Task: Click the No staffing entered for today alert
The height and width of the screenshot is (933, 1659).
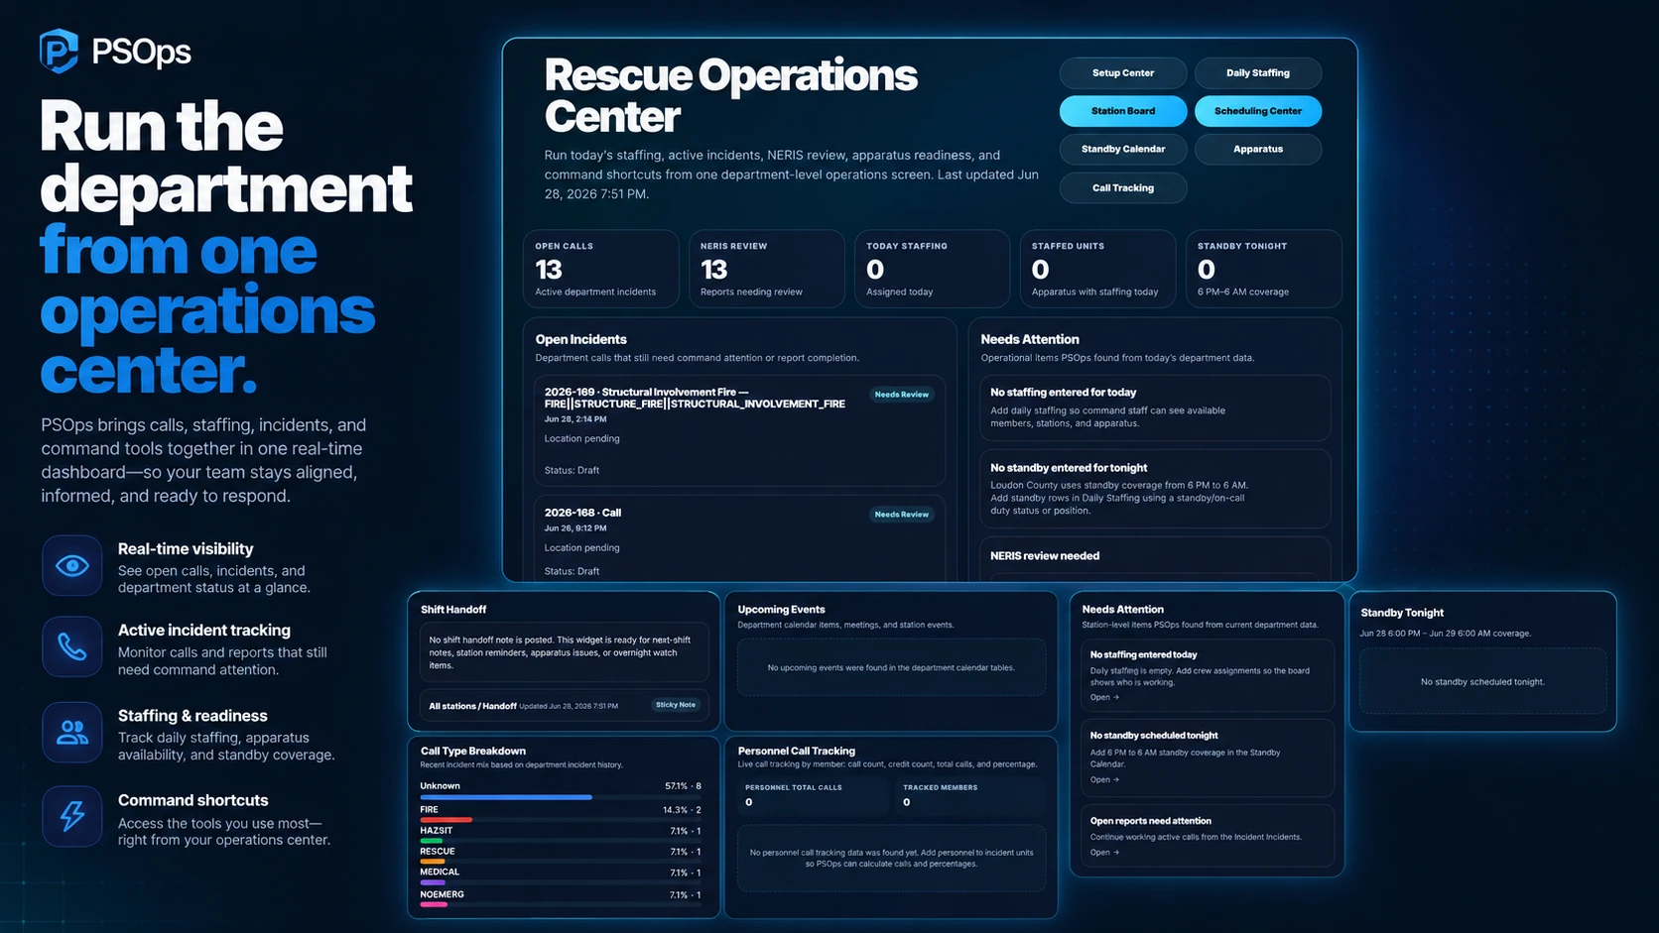Action: (1155, 408)
